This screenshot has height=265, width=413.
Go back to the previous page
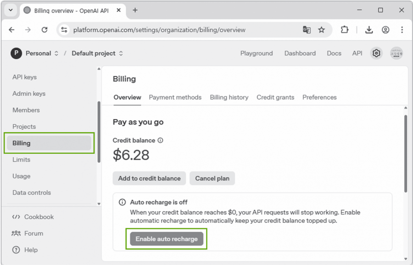[x=11, y=30]
